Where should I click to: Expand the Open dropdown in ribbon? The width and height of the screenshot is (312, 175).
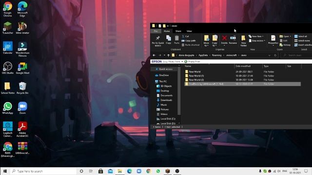click(285, 36)
